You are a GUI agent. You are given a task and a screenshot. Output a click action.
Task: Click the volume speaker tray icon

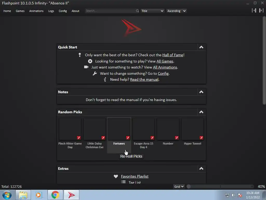[234, 195]
